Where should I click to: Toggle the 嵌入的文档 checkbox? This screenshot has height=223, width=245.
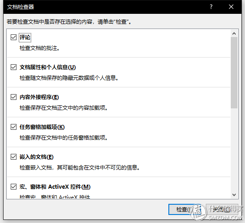point(13,157)
